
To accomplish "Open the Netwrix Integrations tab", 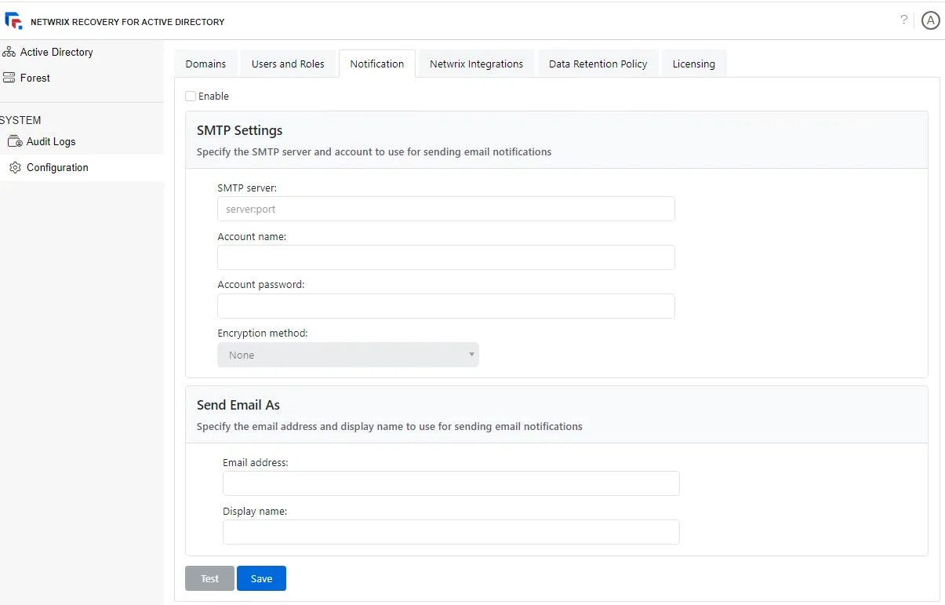I will tap(476, 64).
